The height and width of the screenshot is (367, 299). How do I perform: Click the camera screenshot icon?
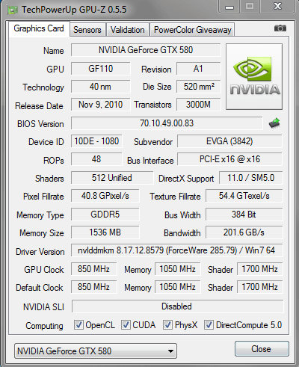click(280, 28)
